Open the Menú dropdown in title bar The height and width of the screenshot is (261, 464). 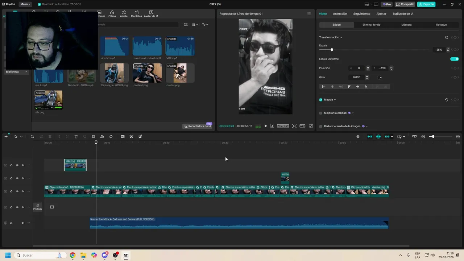25,4
